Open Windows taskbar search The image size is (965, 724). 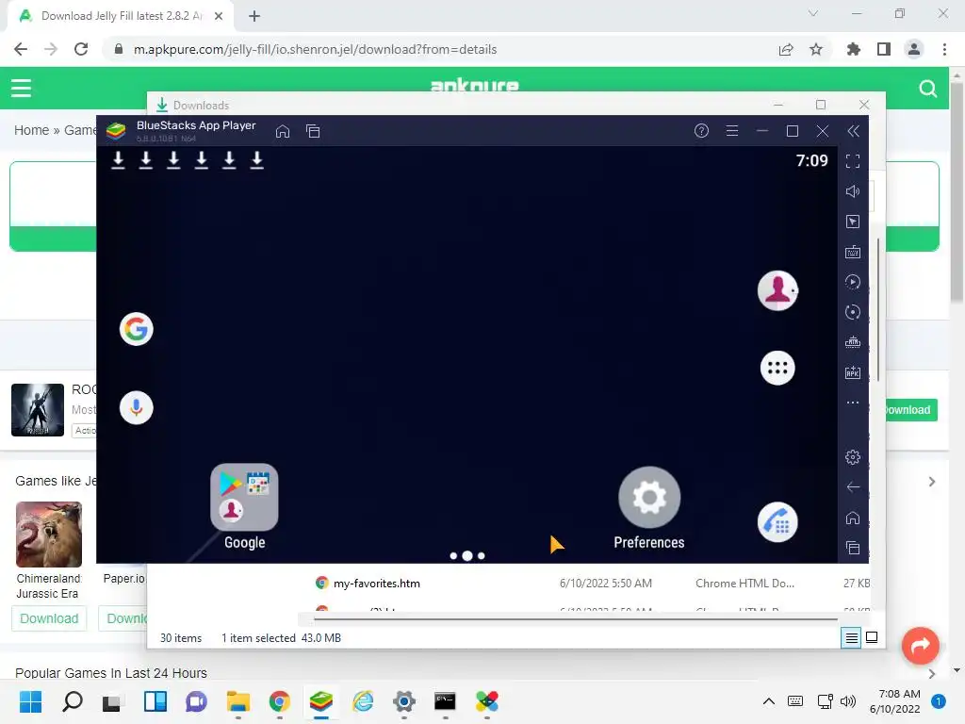coord(73,701)
